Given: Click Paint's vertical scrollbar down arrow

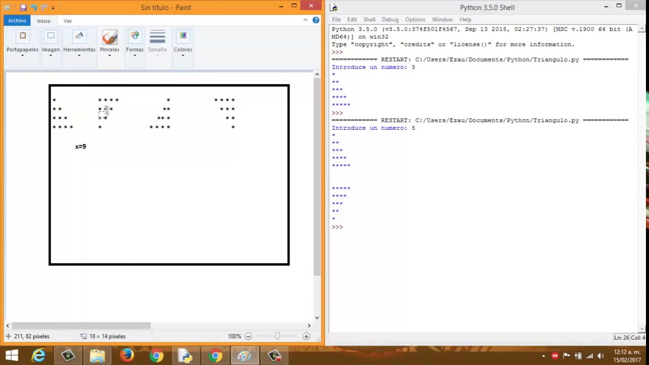Looking at the screenshot, I should (317, 318).
